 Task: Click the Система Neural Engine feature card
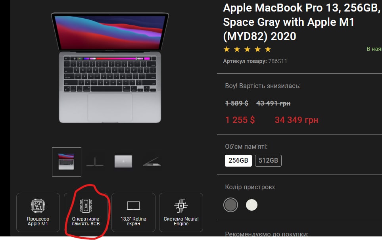point(181,213)
